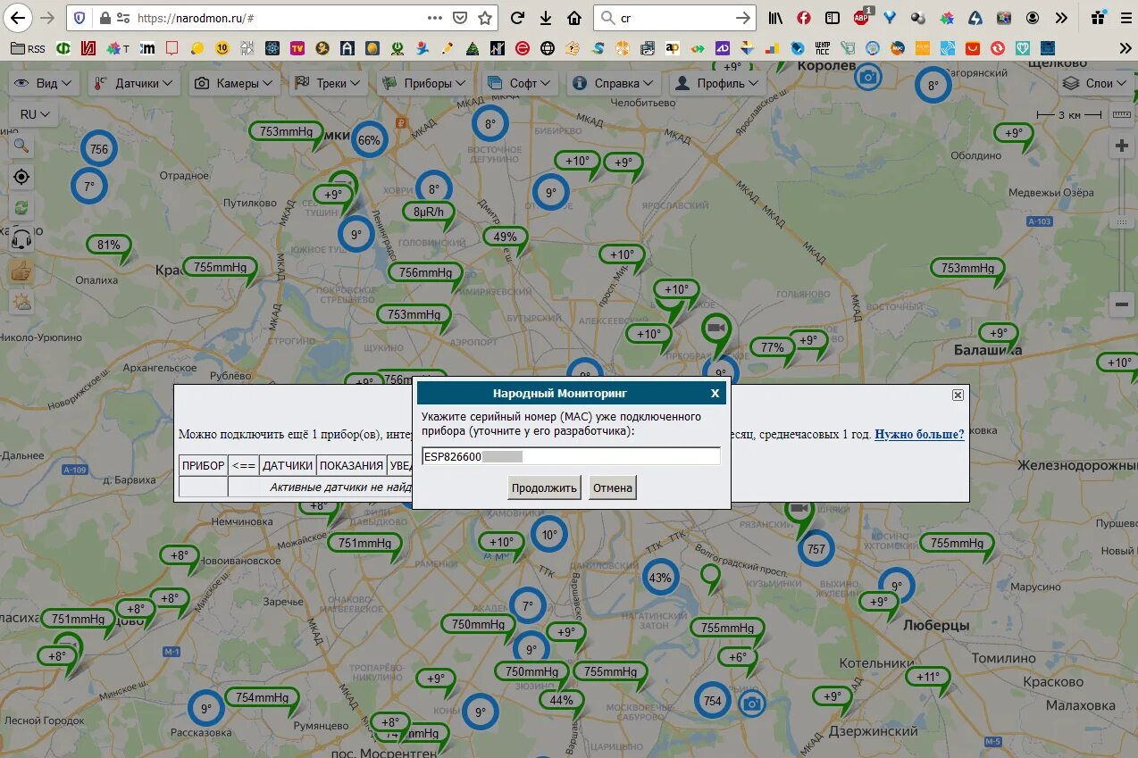Open the Треки dropdown menu

pos(329,83)
